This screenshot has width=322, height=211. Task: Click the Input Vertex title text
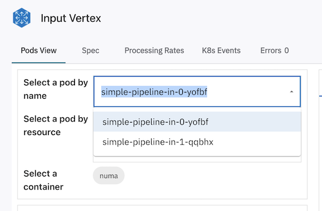click(x=71, y=18)
